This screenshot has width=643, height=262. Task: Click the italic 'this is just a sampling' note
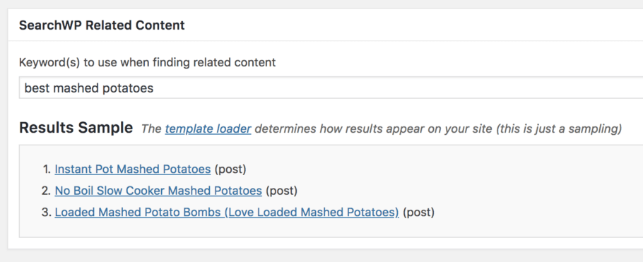tap(558, 129)
